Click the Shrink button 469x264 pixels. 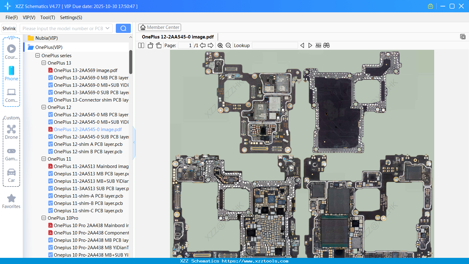coord(9,28)
